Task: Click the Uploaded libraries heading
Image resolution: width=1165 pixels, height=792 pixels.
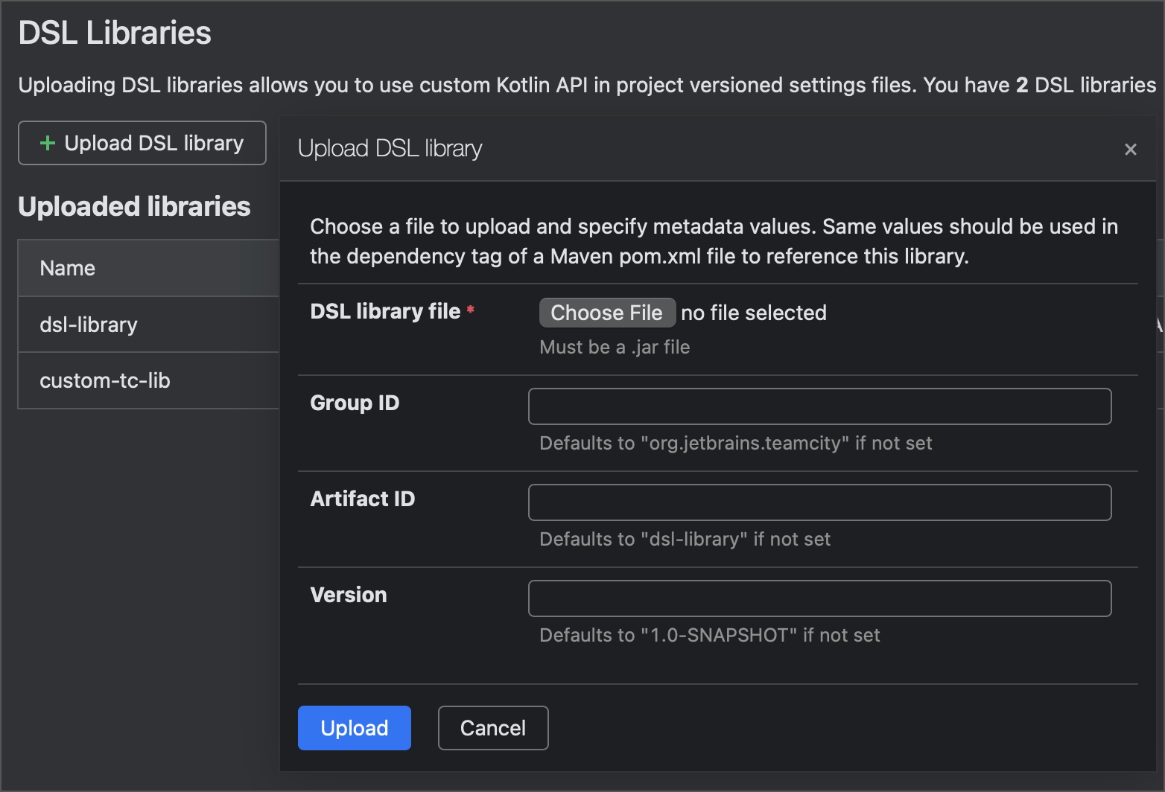Action: [x=135, y=206]
